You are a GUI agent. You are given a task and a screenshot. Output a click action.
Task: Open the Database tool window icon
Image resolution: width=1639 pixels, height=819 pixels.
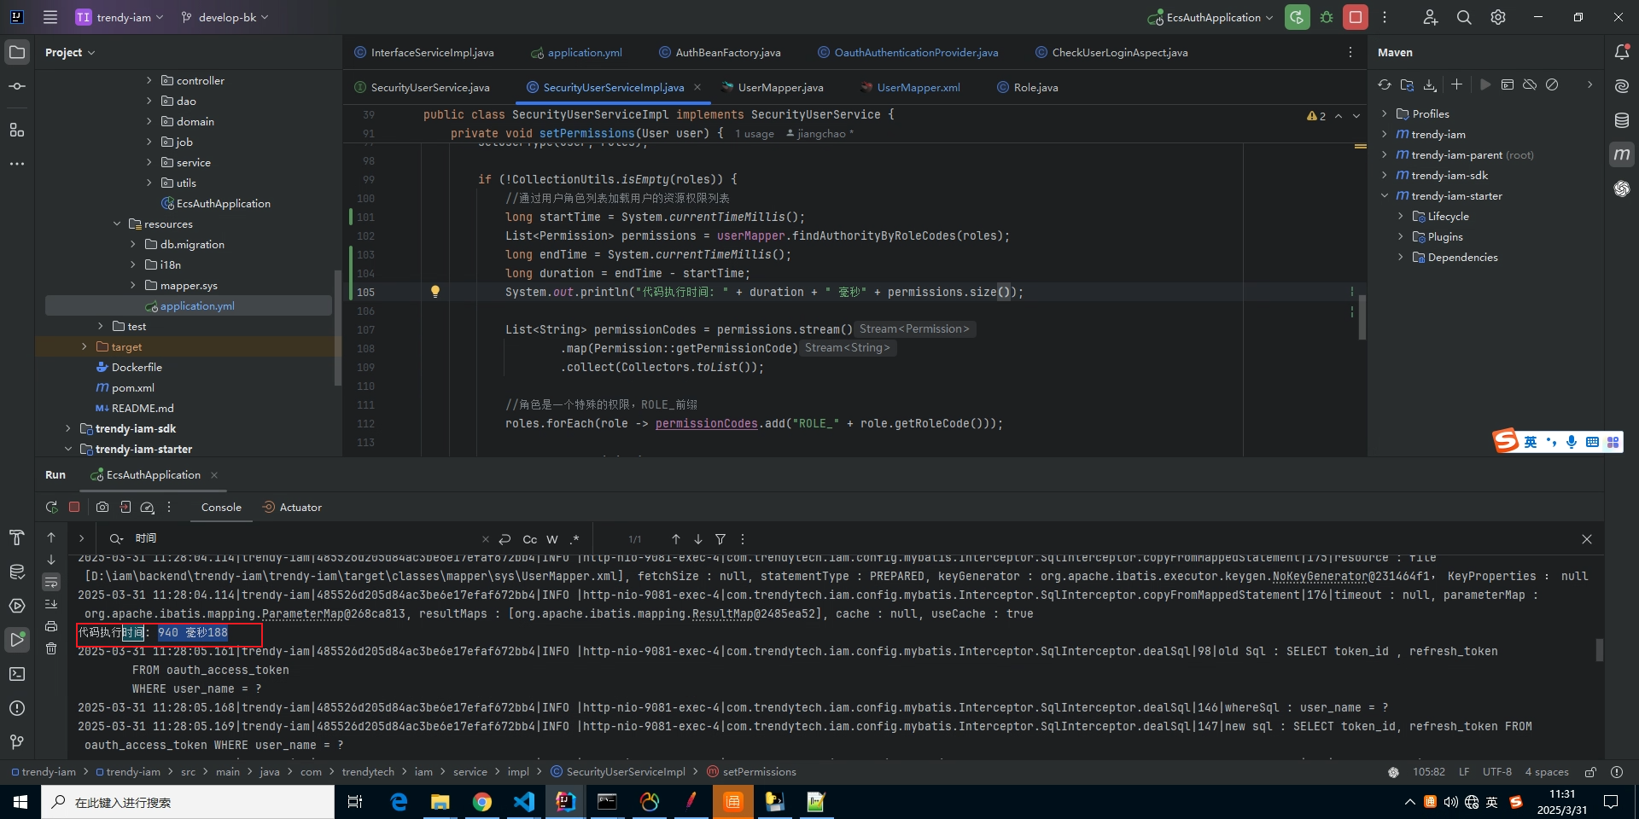(1622, 120)
